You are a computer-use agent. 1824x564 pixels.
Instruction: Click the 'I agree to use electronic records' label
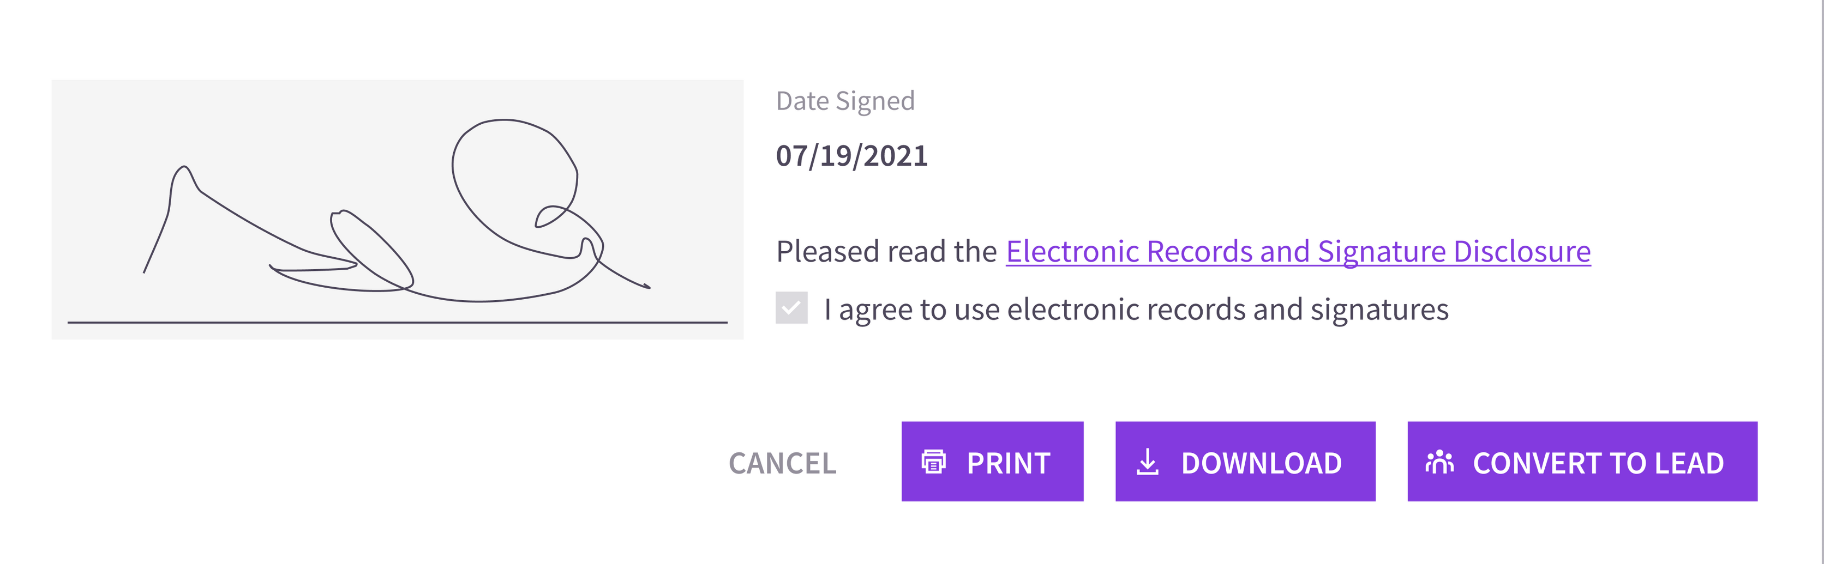[x=1136, y=309]
